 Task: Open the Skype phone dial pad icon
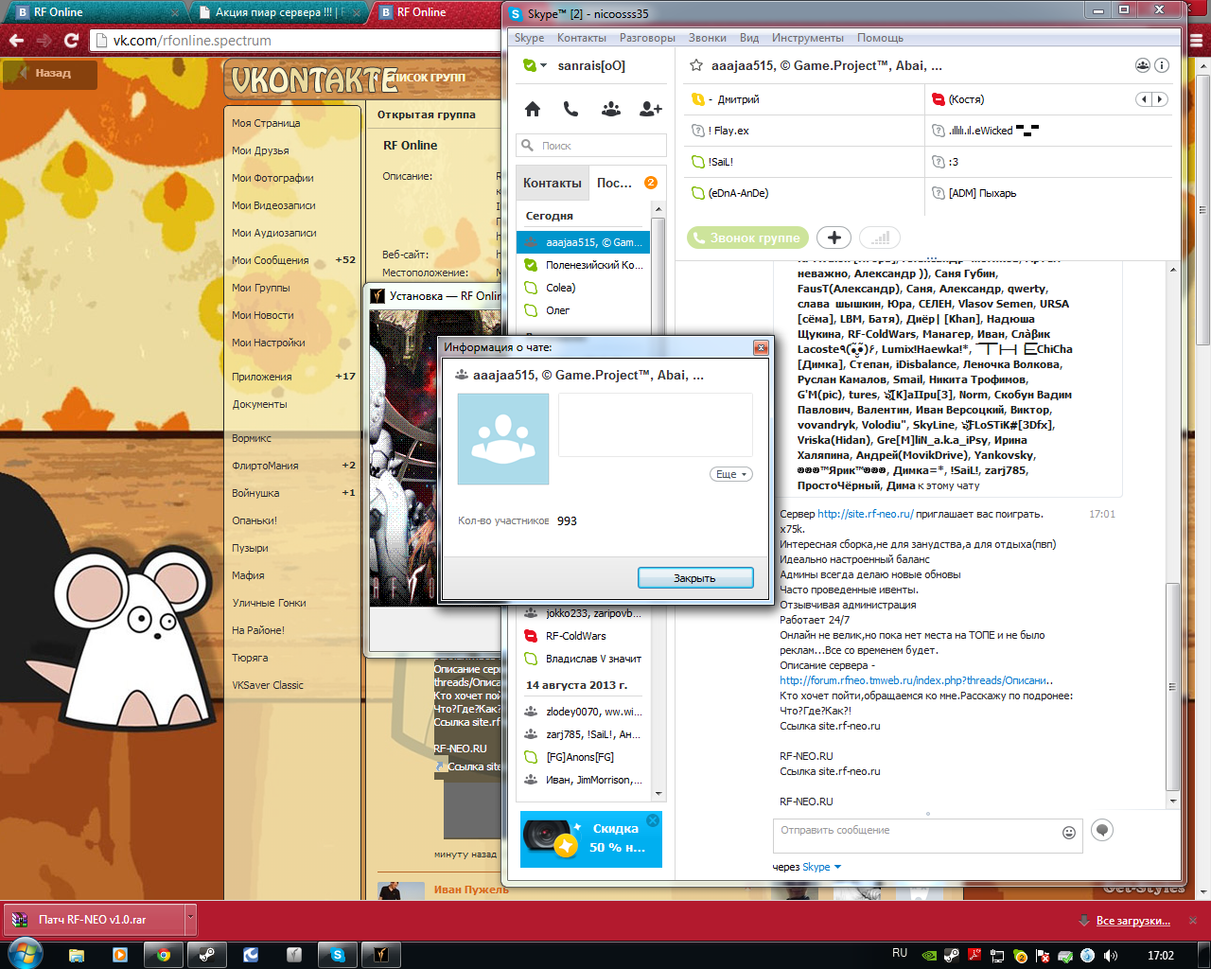click(570, 109)
